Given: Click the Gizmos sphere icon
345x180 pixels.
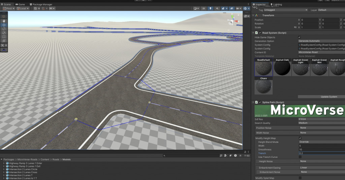Looking at the screenshot, I should coord(245,8).
